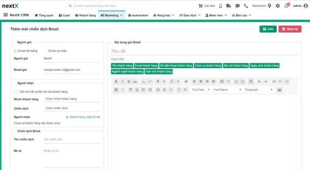The image size is (310, 170).
Task: Open the background color dropdown arrow
Action: 178,82
